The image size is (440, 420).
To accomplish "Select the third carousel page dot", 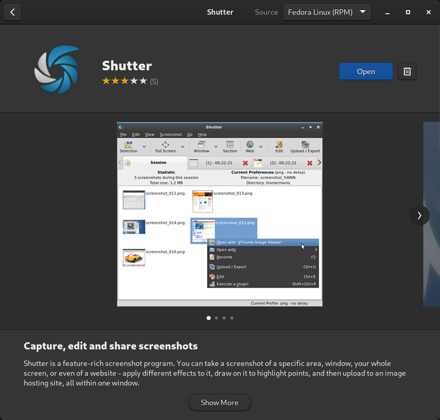I will pos(224,318).
